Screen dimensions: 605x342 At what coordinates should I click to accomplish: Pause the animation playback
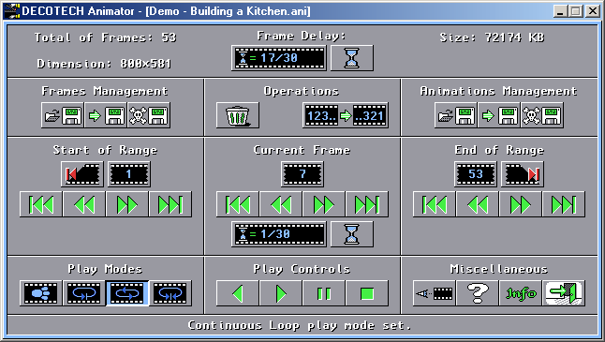(324, 293)
